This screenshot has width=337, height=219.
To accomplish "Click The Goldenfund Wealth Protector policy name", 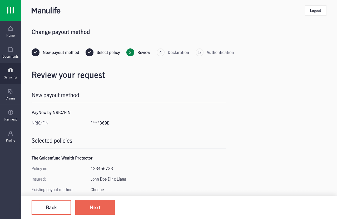I will [x=62, y=158].
